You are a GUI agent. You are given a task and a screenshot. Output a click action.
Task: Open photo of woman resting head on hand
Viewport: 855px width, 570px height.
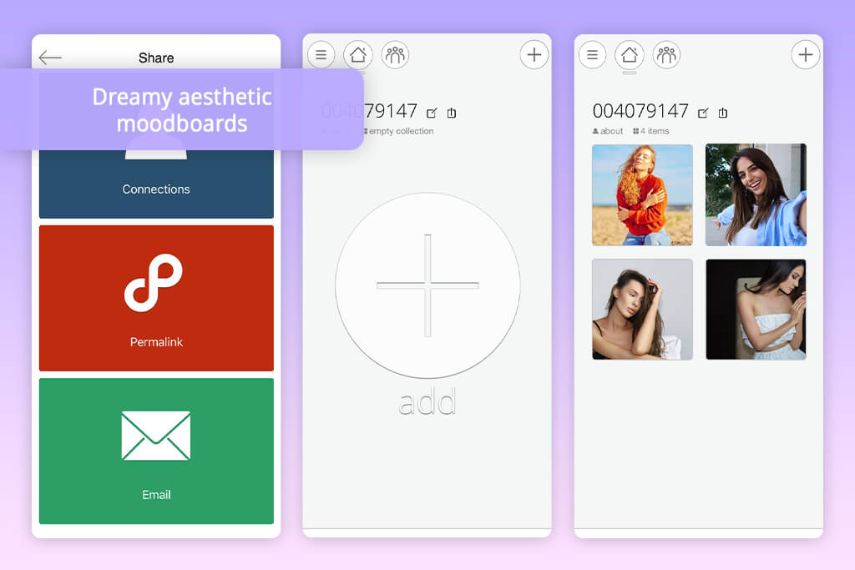[642, 309]
